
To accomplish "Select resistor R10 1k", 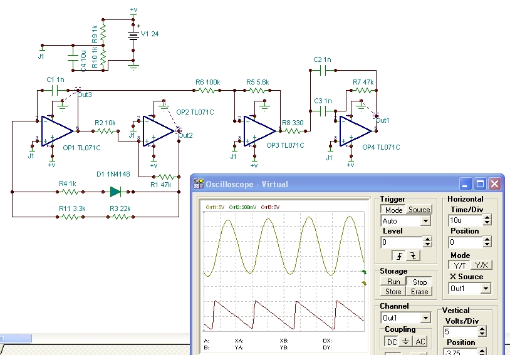I will point(103,58).
